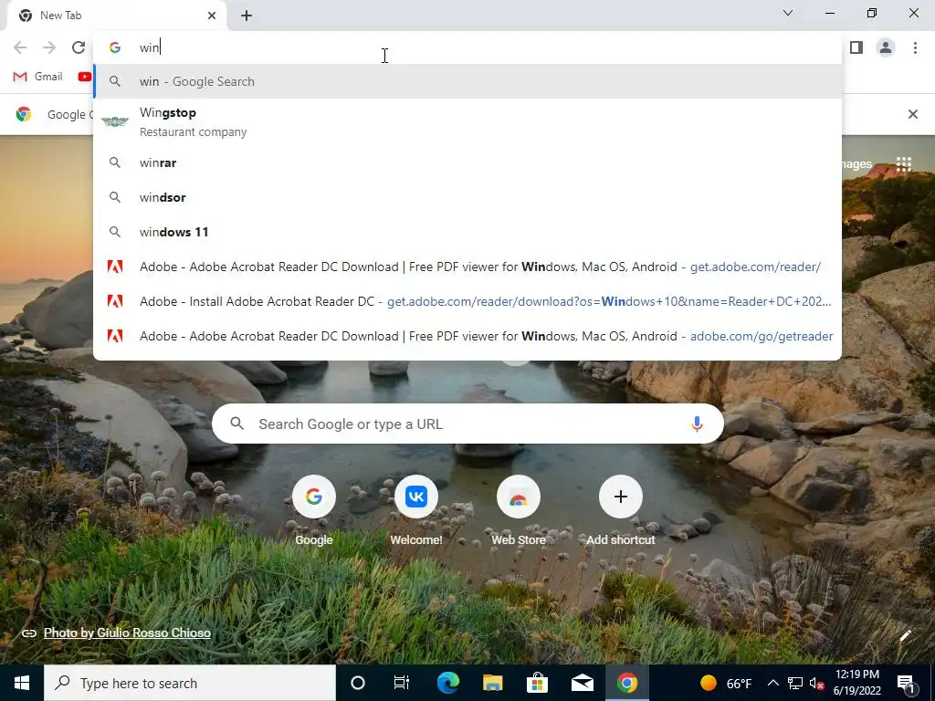Open the Chrome three-dot menu
This screenshot has height=701, width=935.
click(915, 47)
